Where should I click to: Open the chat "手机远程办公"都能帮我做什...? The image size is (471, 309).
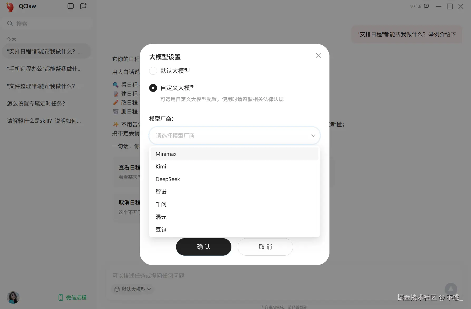(47, 69)
